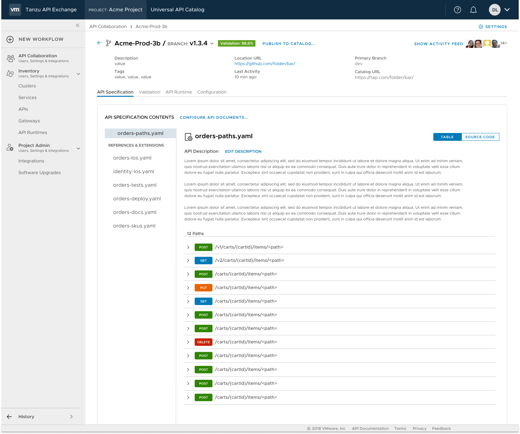Click Configure API Documents

pyautogui.click(x=214, y=117)
